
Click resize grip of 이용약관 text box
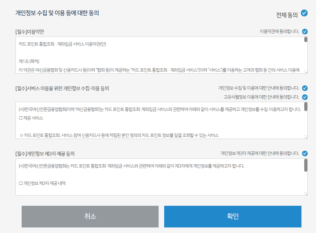(x=306, y=72)
